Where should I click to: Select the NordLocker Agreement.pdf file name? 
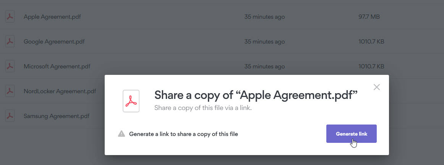coord(60,91)
